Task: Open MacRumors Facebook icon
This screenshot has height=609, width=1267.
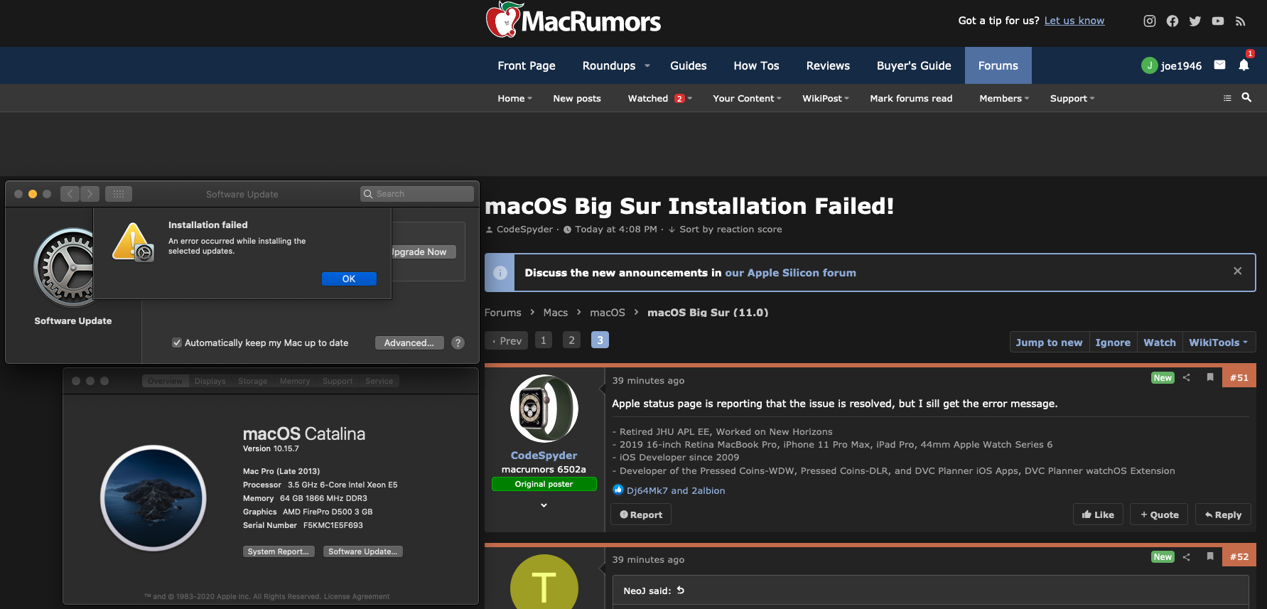Action: (1172, 21)
